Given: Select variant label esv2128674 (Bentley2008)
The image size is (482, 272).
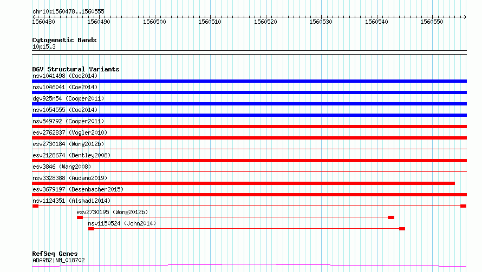Looking at the screenshot, I should 71,155.
